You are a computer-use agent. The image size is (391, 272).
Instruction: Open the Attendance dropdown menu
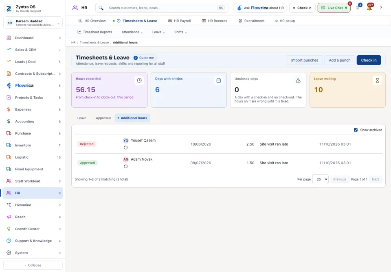click(132, 32)
